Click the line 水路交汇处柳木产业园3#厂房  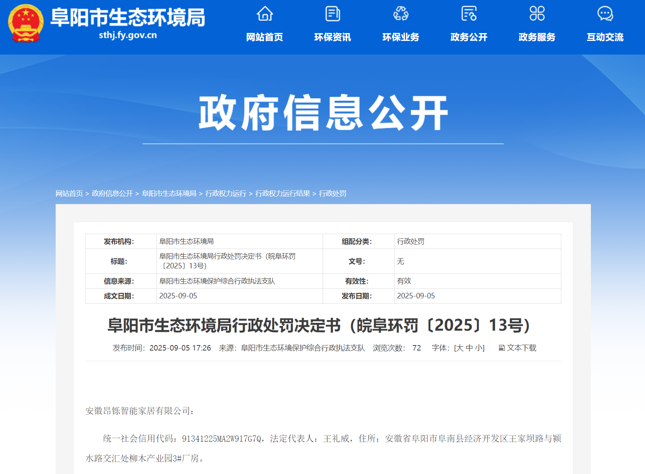click(x=145, y=458)
